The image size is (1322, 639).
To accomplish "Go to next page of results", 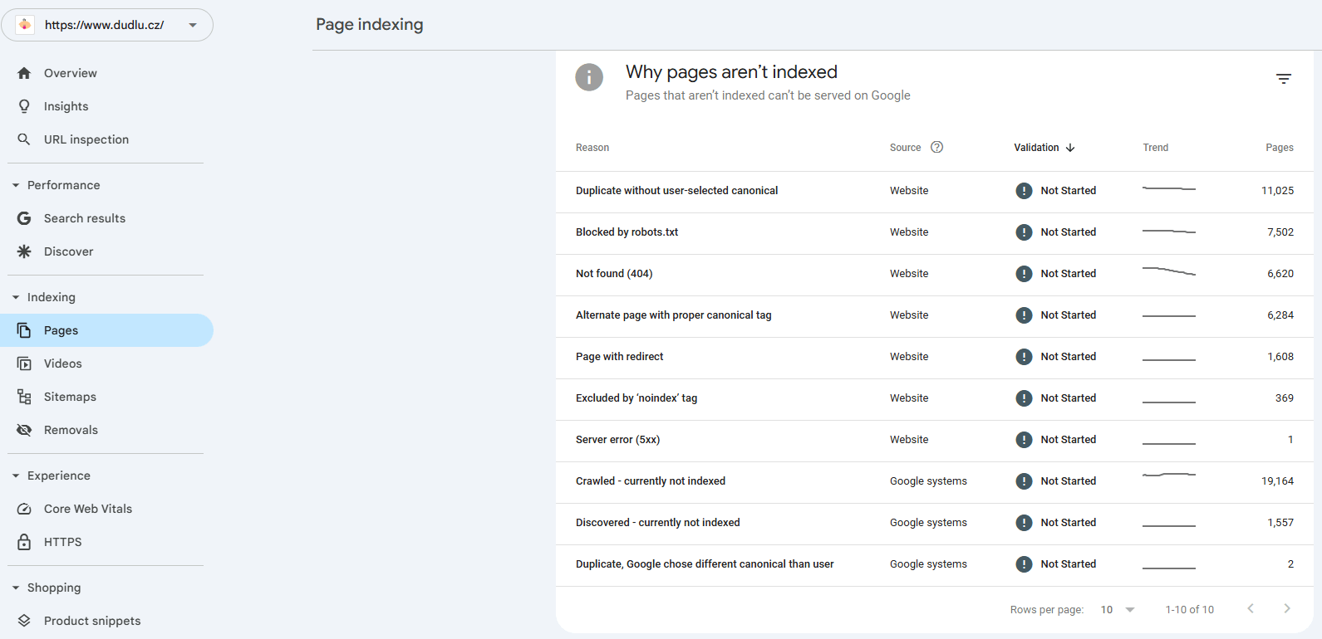I will click(x=1286, y=608).
